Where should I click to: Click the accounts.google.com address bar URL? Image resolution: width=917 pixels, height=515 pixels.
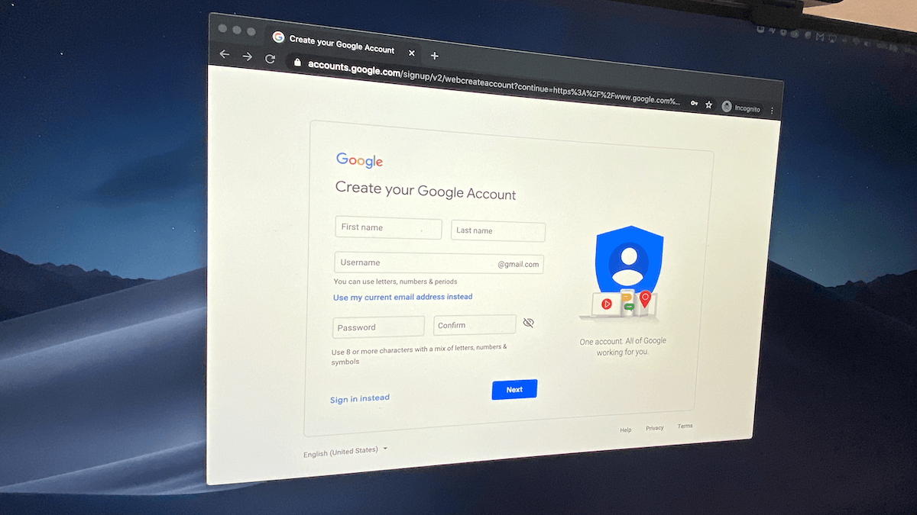coord(494,83)
